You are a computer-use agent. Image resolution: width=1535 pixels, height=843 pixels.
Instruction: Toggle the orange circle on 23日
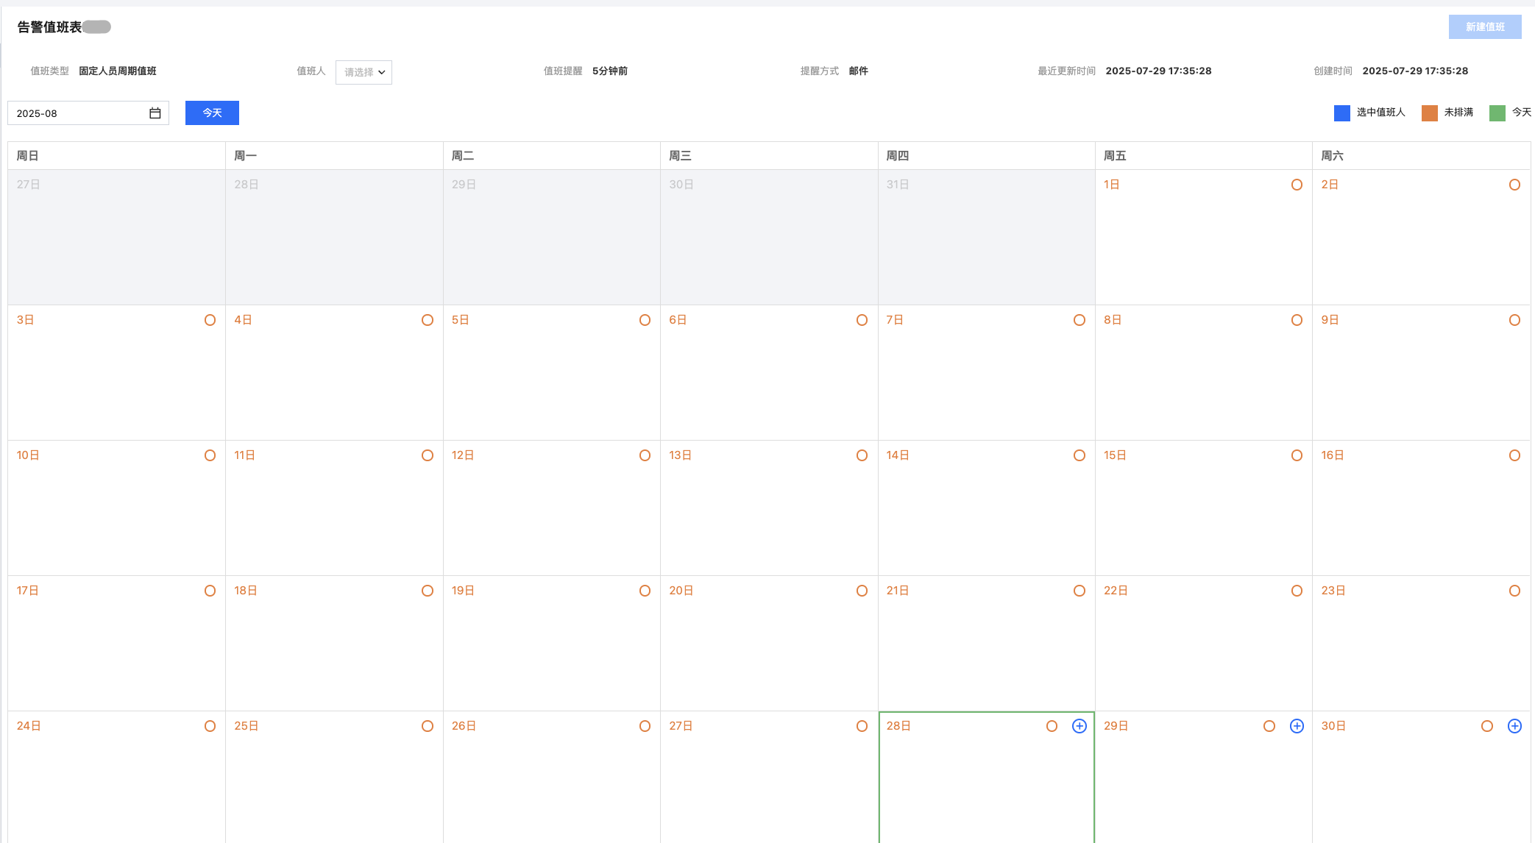1514,591
